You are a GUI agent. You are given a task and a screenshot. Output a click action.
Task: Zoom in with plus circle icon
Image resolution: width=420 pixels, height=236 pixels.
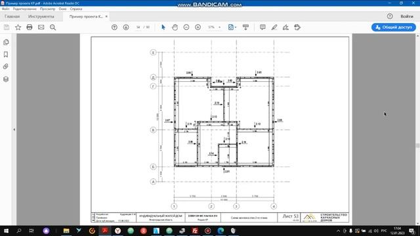click(198, 28)
